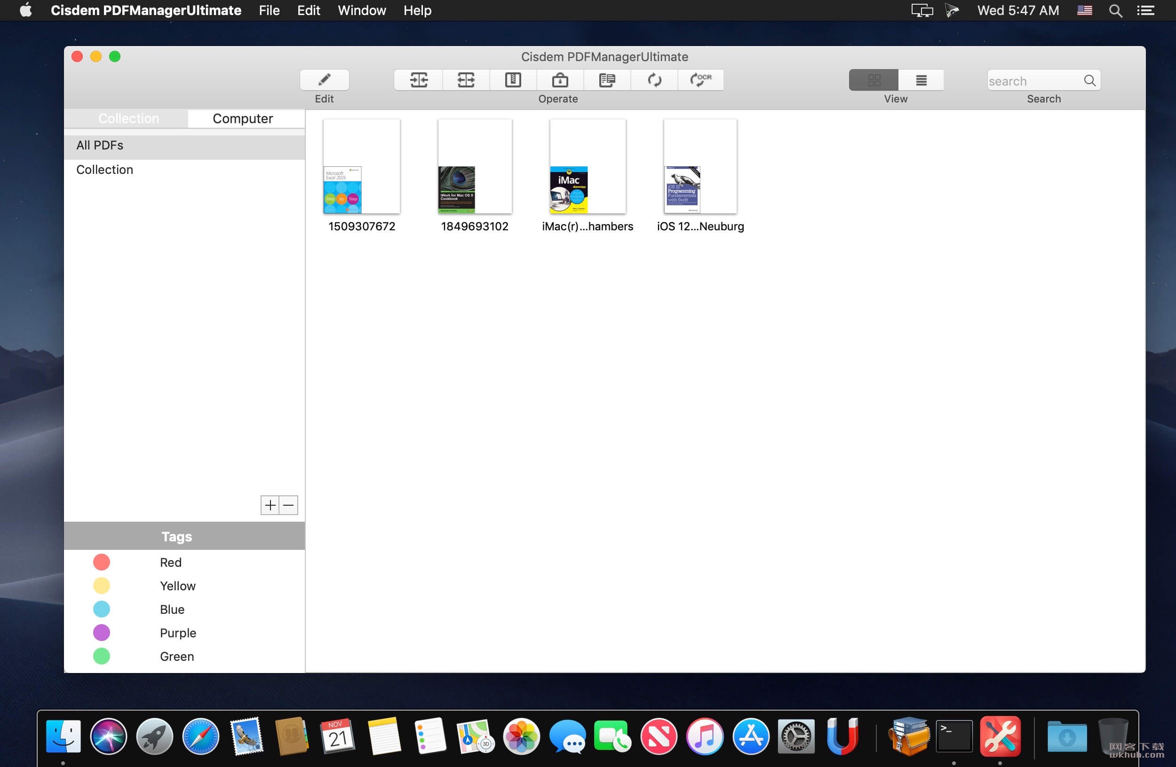This screenshot has width=1176, height=767.
Task: Click the display mirroring menu bar icon
Action: coord(922,10)
